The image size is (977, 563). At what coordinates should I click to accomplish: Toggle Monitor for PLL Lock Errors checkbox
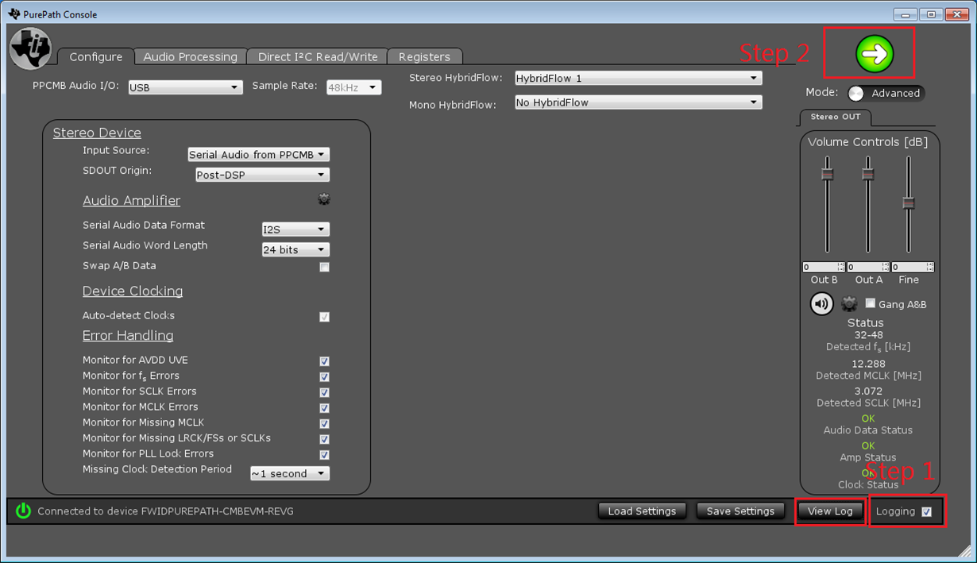click(x=324, y=455)
